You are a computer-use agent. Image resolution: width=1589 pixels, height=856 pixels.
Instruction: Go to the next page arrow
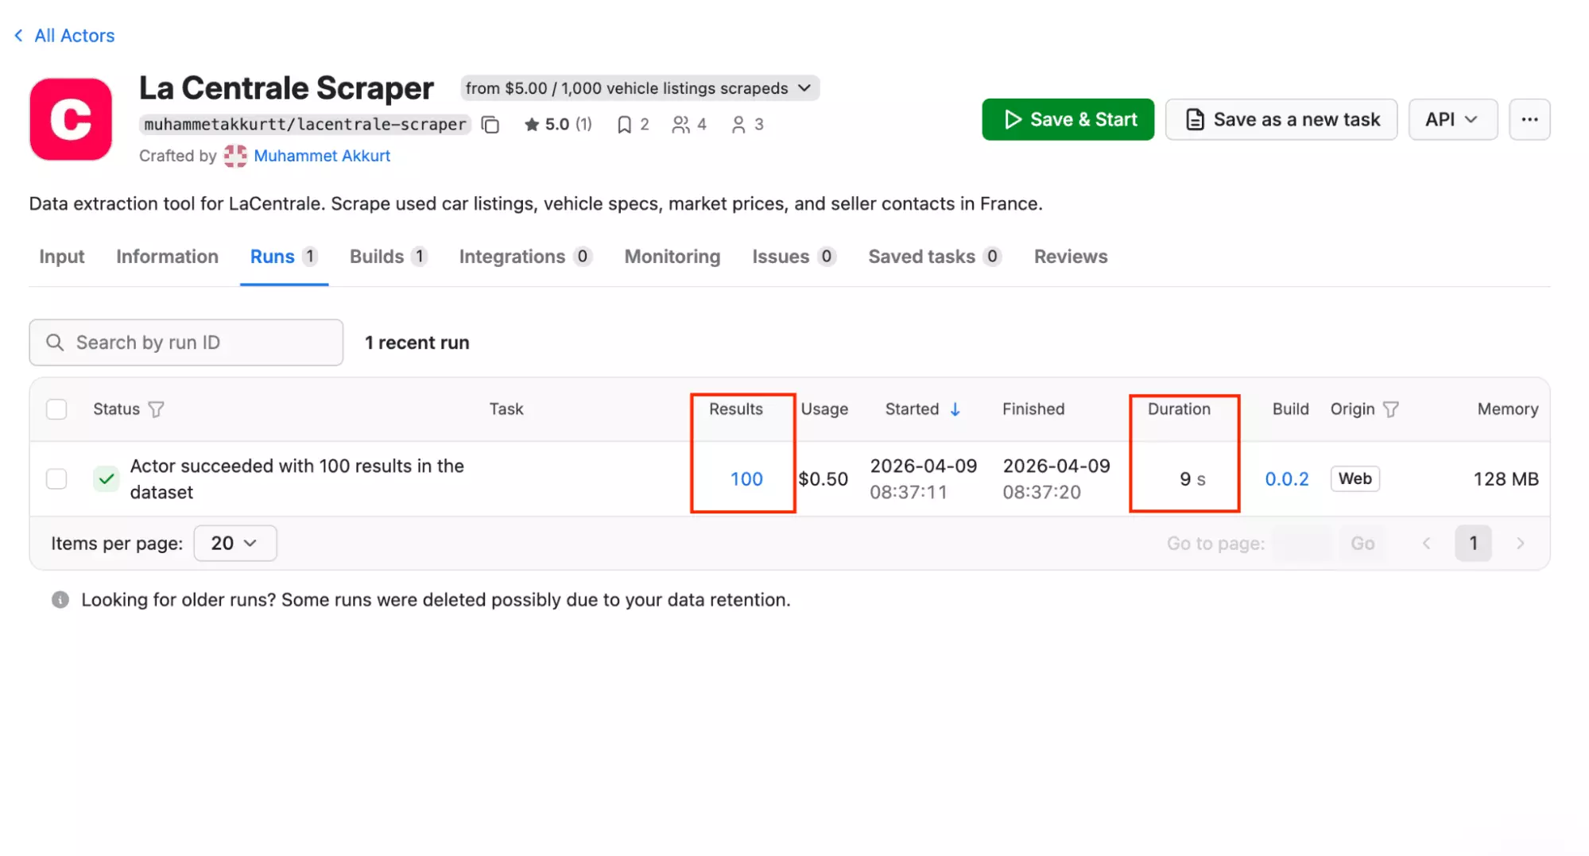pyautogui.click(x=1521, y=544)
